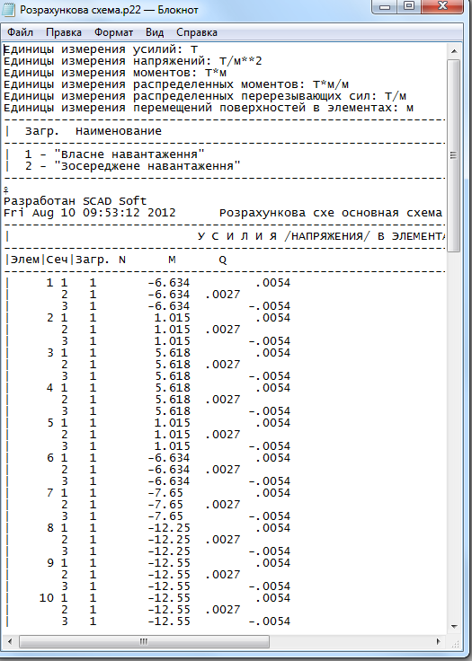Click the window resize grip corner

click(x=455, y=643)
